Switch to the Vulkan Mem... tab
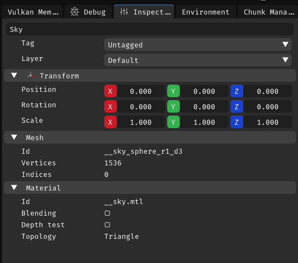This screenshot has width=298, height=263. click(32, 12)
